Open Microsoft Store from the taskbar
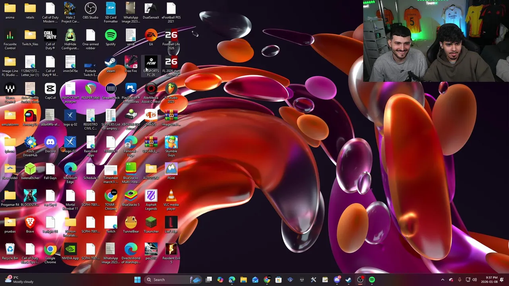The image size is (509, 286). click(x=278, y=280)
